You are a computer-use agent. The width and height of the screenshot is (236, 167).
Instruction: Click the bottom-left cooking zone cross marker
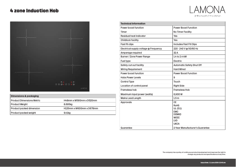[x=29, y=72]
